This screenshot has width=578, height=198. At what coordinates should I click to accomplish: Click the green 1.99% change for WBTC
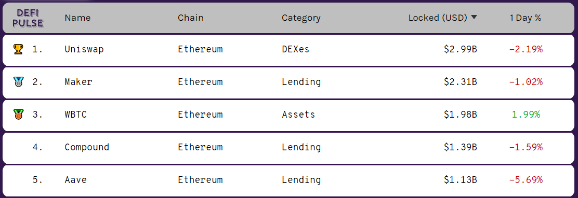point(526,114)
